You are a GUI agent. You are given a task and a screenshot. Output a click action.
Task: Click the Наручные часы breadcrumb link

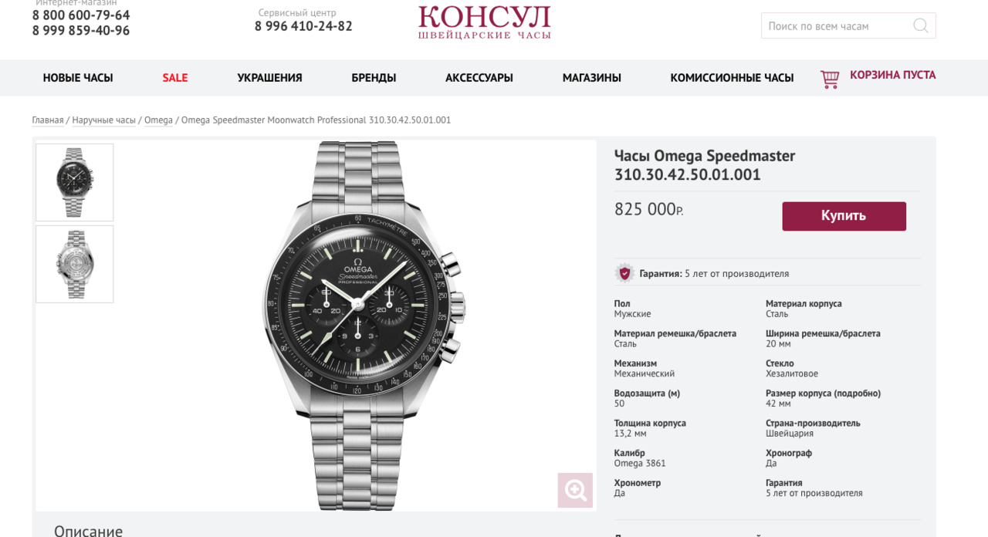pos(103,120)
